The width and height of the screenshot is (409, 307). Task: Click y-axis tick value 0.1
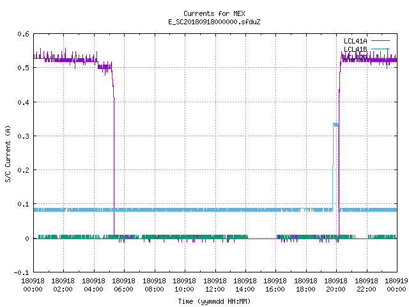[x=23, y=204]
